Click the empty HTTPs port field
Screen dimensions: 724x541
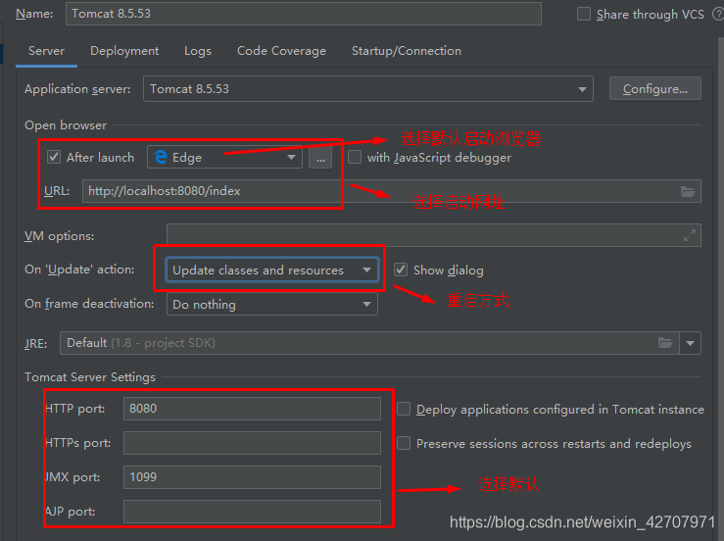click(252, 443)
